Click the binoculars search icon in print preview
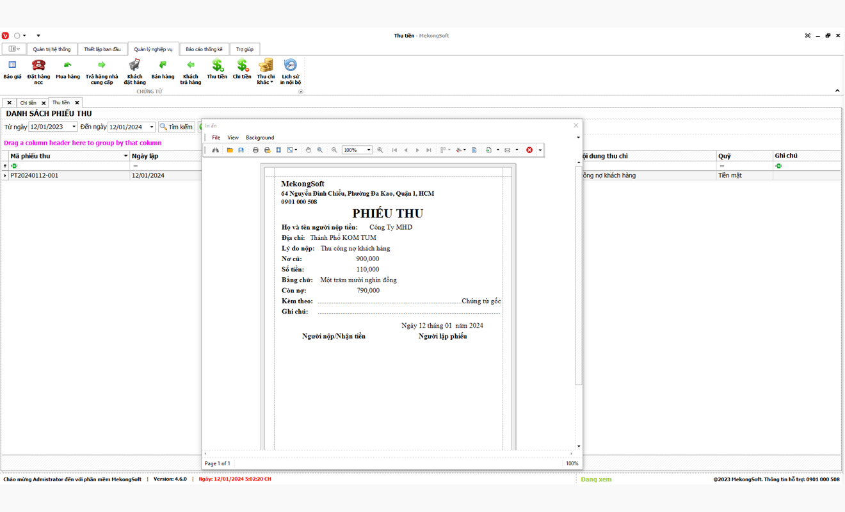The height and width of the screenshot is (512, 845). pyautogui.click(x=216, y=150)
